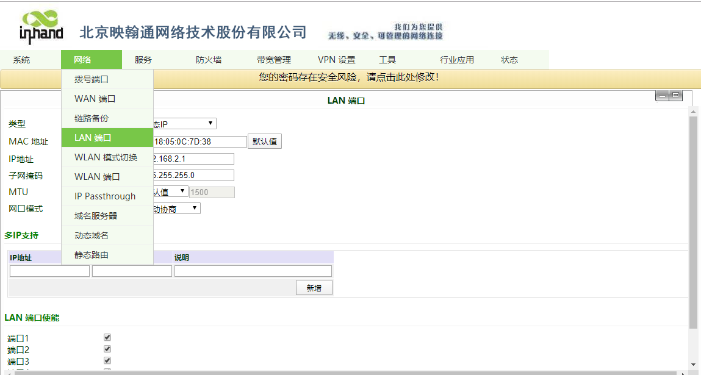This screenshot has height=375, width=701.
Task: Click the vertical scrollbar down arrow
Action: tap(692, 364)
